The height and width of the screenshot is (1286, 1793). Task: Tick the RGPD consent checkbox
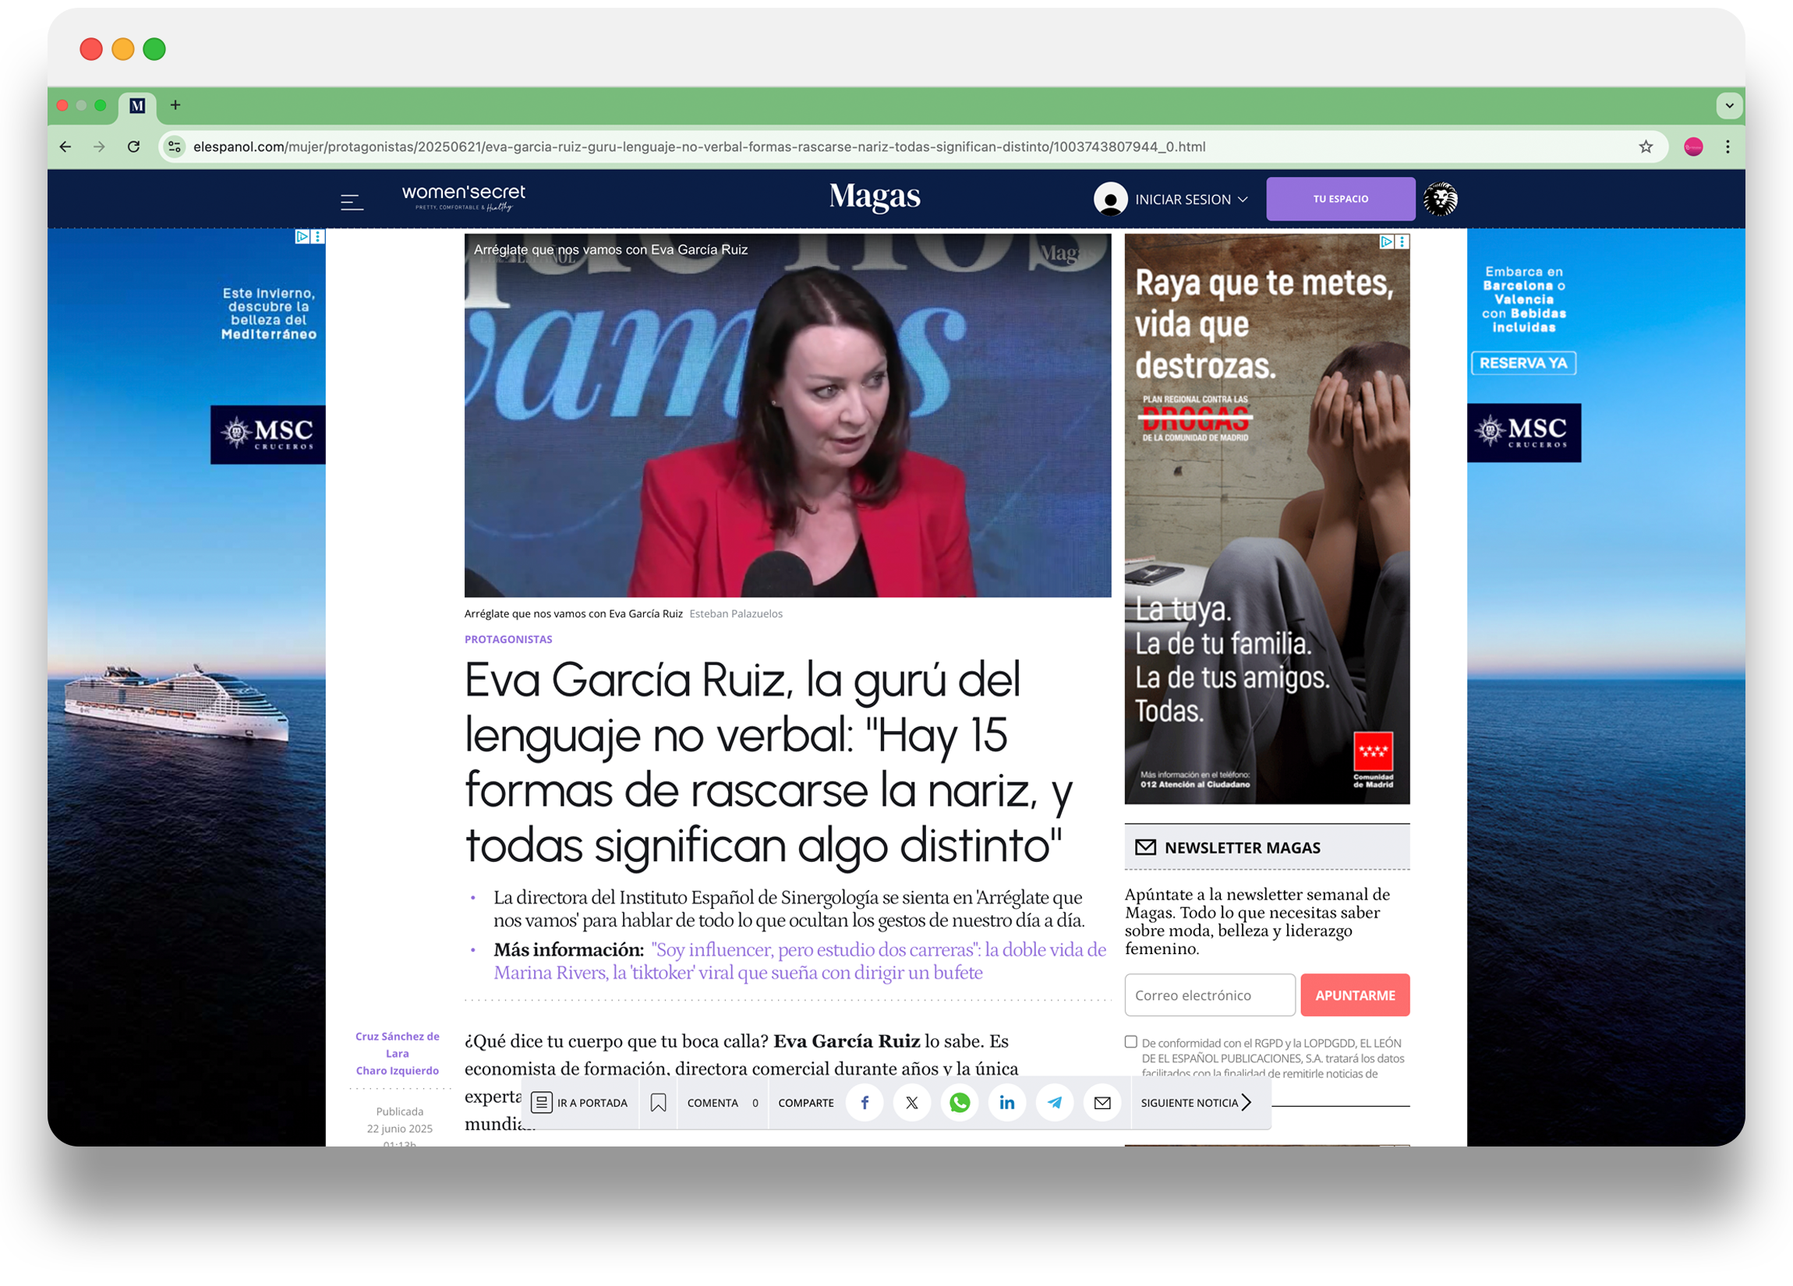[1131, 1042]
